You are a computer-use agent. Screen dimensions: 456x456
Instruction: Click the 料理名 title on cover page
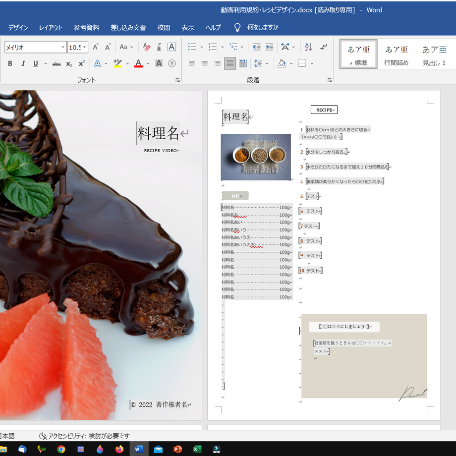158,133
